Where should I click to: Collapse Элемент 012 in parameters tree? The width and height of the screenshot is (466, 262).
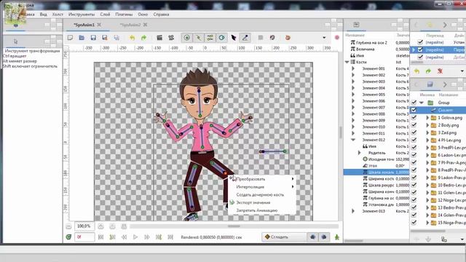(x=353, y=140)
